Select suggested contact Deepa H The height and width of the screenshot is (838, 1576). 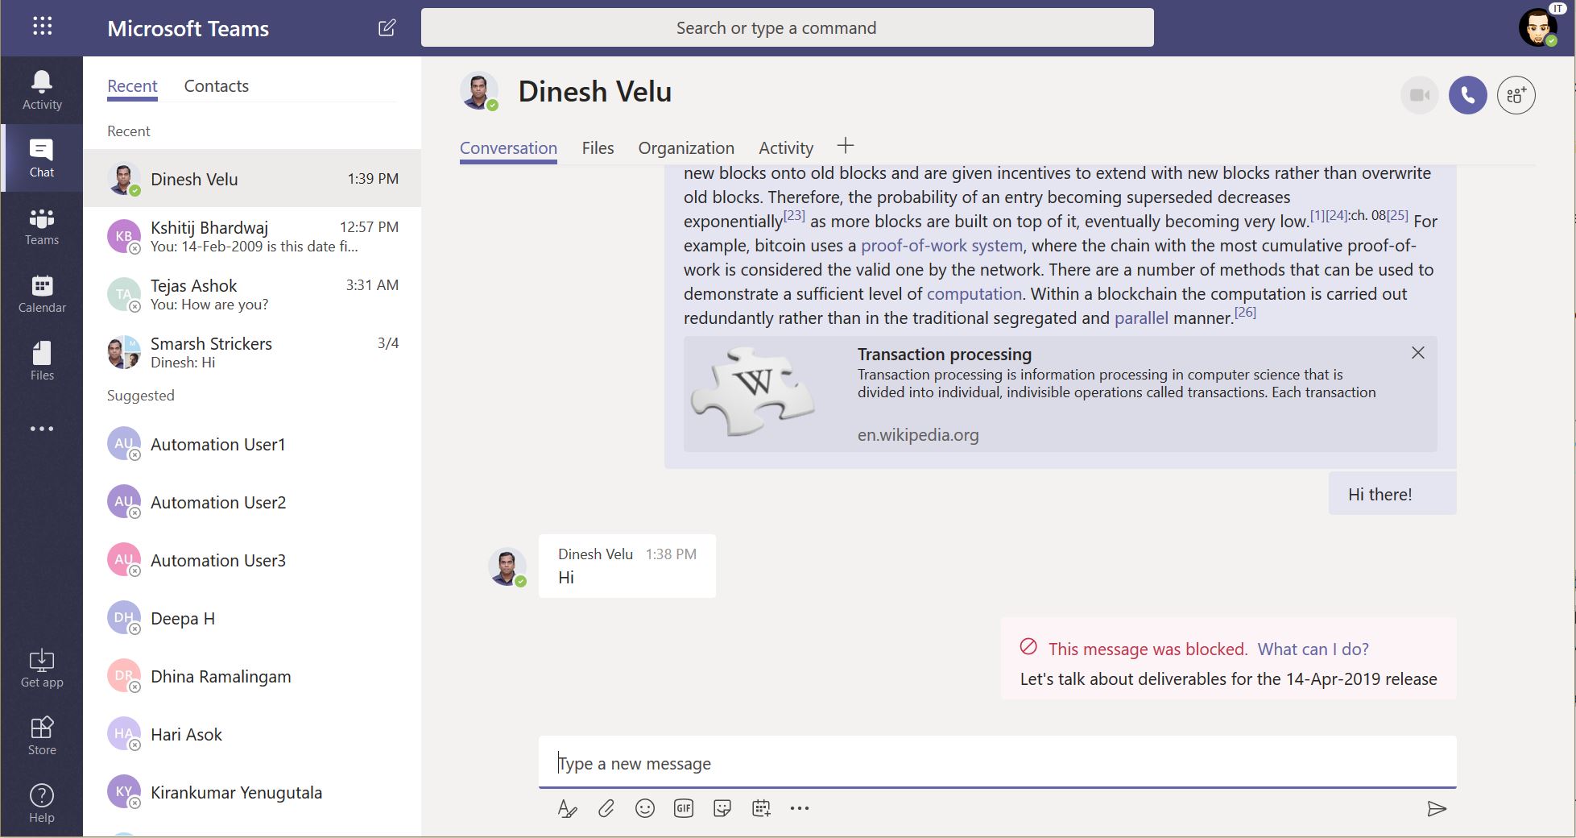[252, 618]
